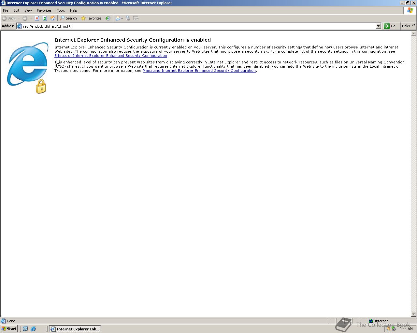Click the 9:44 AM system clock
417x333 pixels.
tap(406, 329)
